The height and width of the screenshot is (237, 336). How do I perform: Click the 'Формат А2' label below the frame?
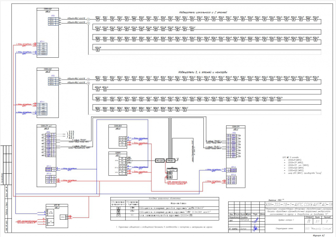pyautogui.click(x=319, y=236)
